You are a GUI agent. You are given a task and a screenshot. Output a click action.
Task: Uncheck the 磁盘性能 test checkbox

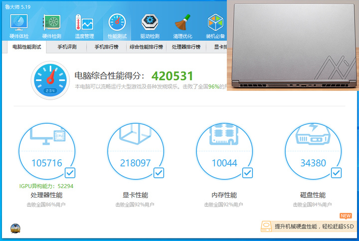click(x=337, y=173)
